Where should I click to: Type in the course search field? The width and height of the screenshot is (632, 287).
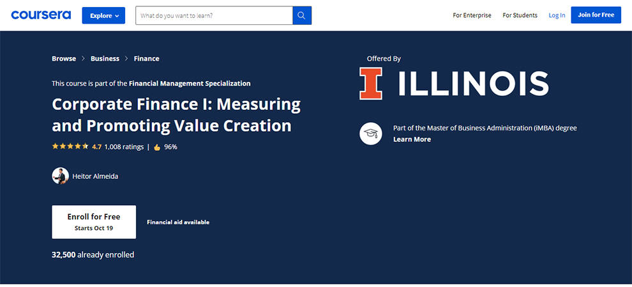(214, 15)
